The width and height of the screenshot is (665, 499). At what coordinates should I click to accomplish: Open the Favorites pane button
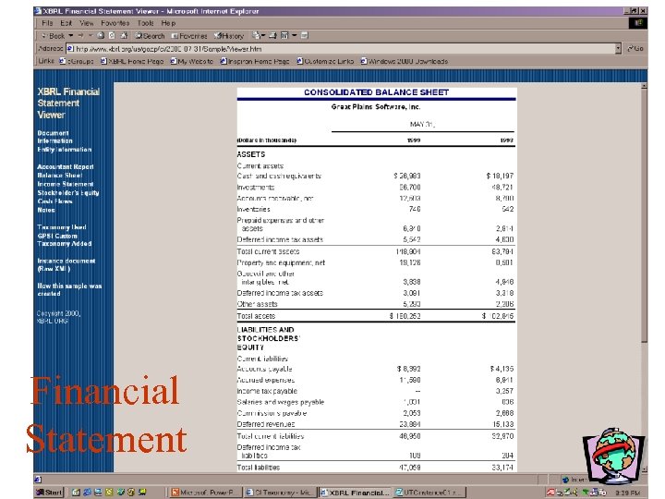pyautogui.click(x=189, y=36)
